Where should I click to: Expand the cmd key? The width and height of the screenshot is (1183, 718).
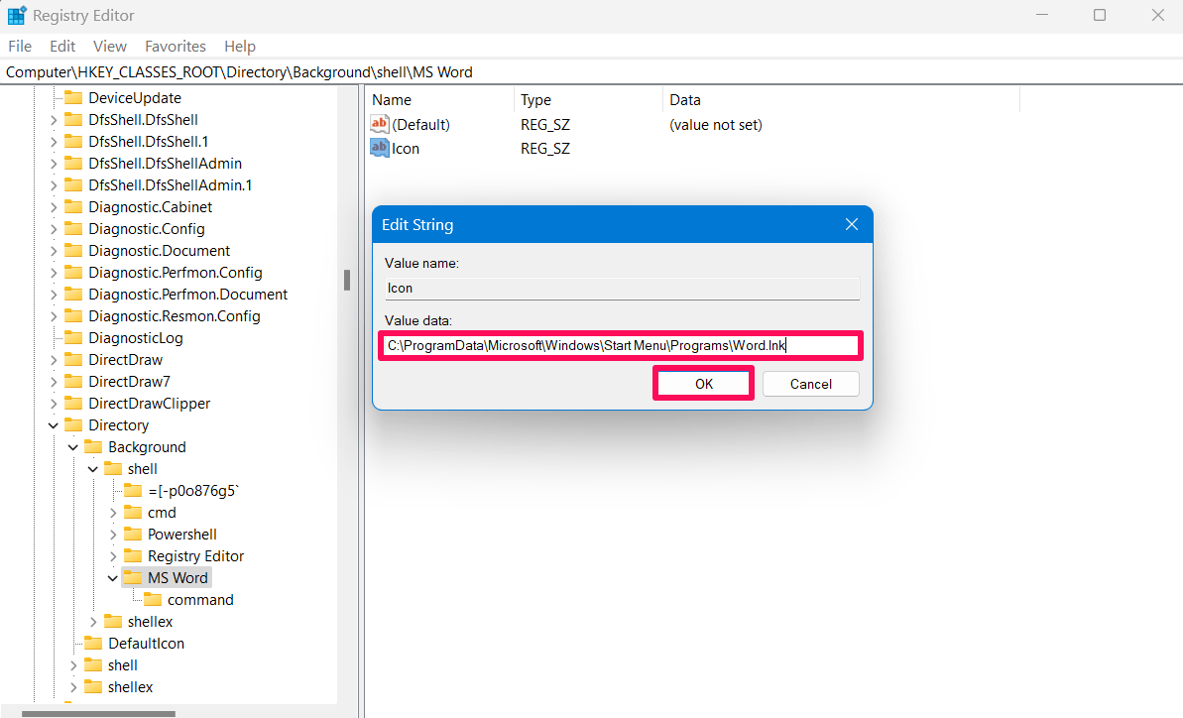pos(113,513)
